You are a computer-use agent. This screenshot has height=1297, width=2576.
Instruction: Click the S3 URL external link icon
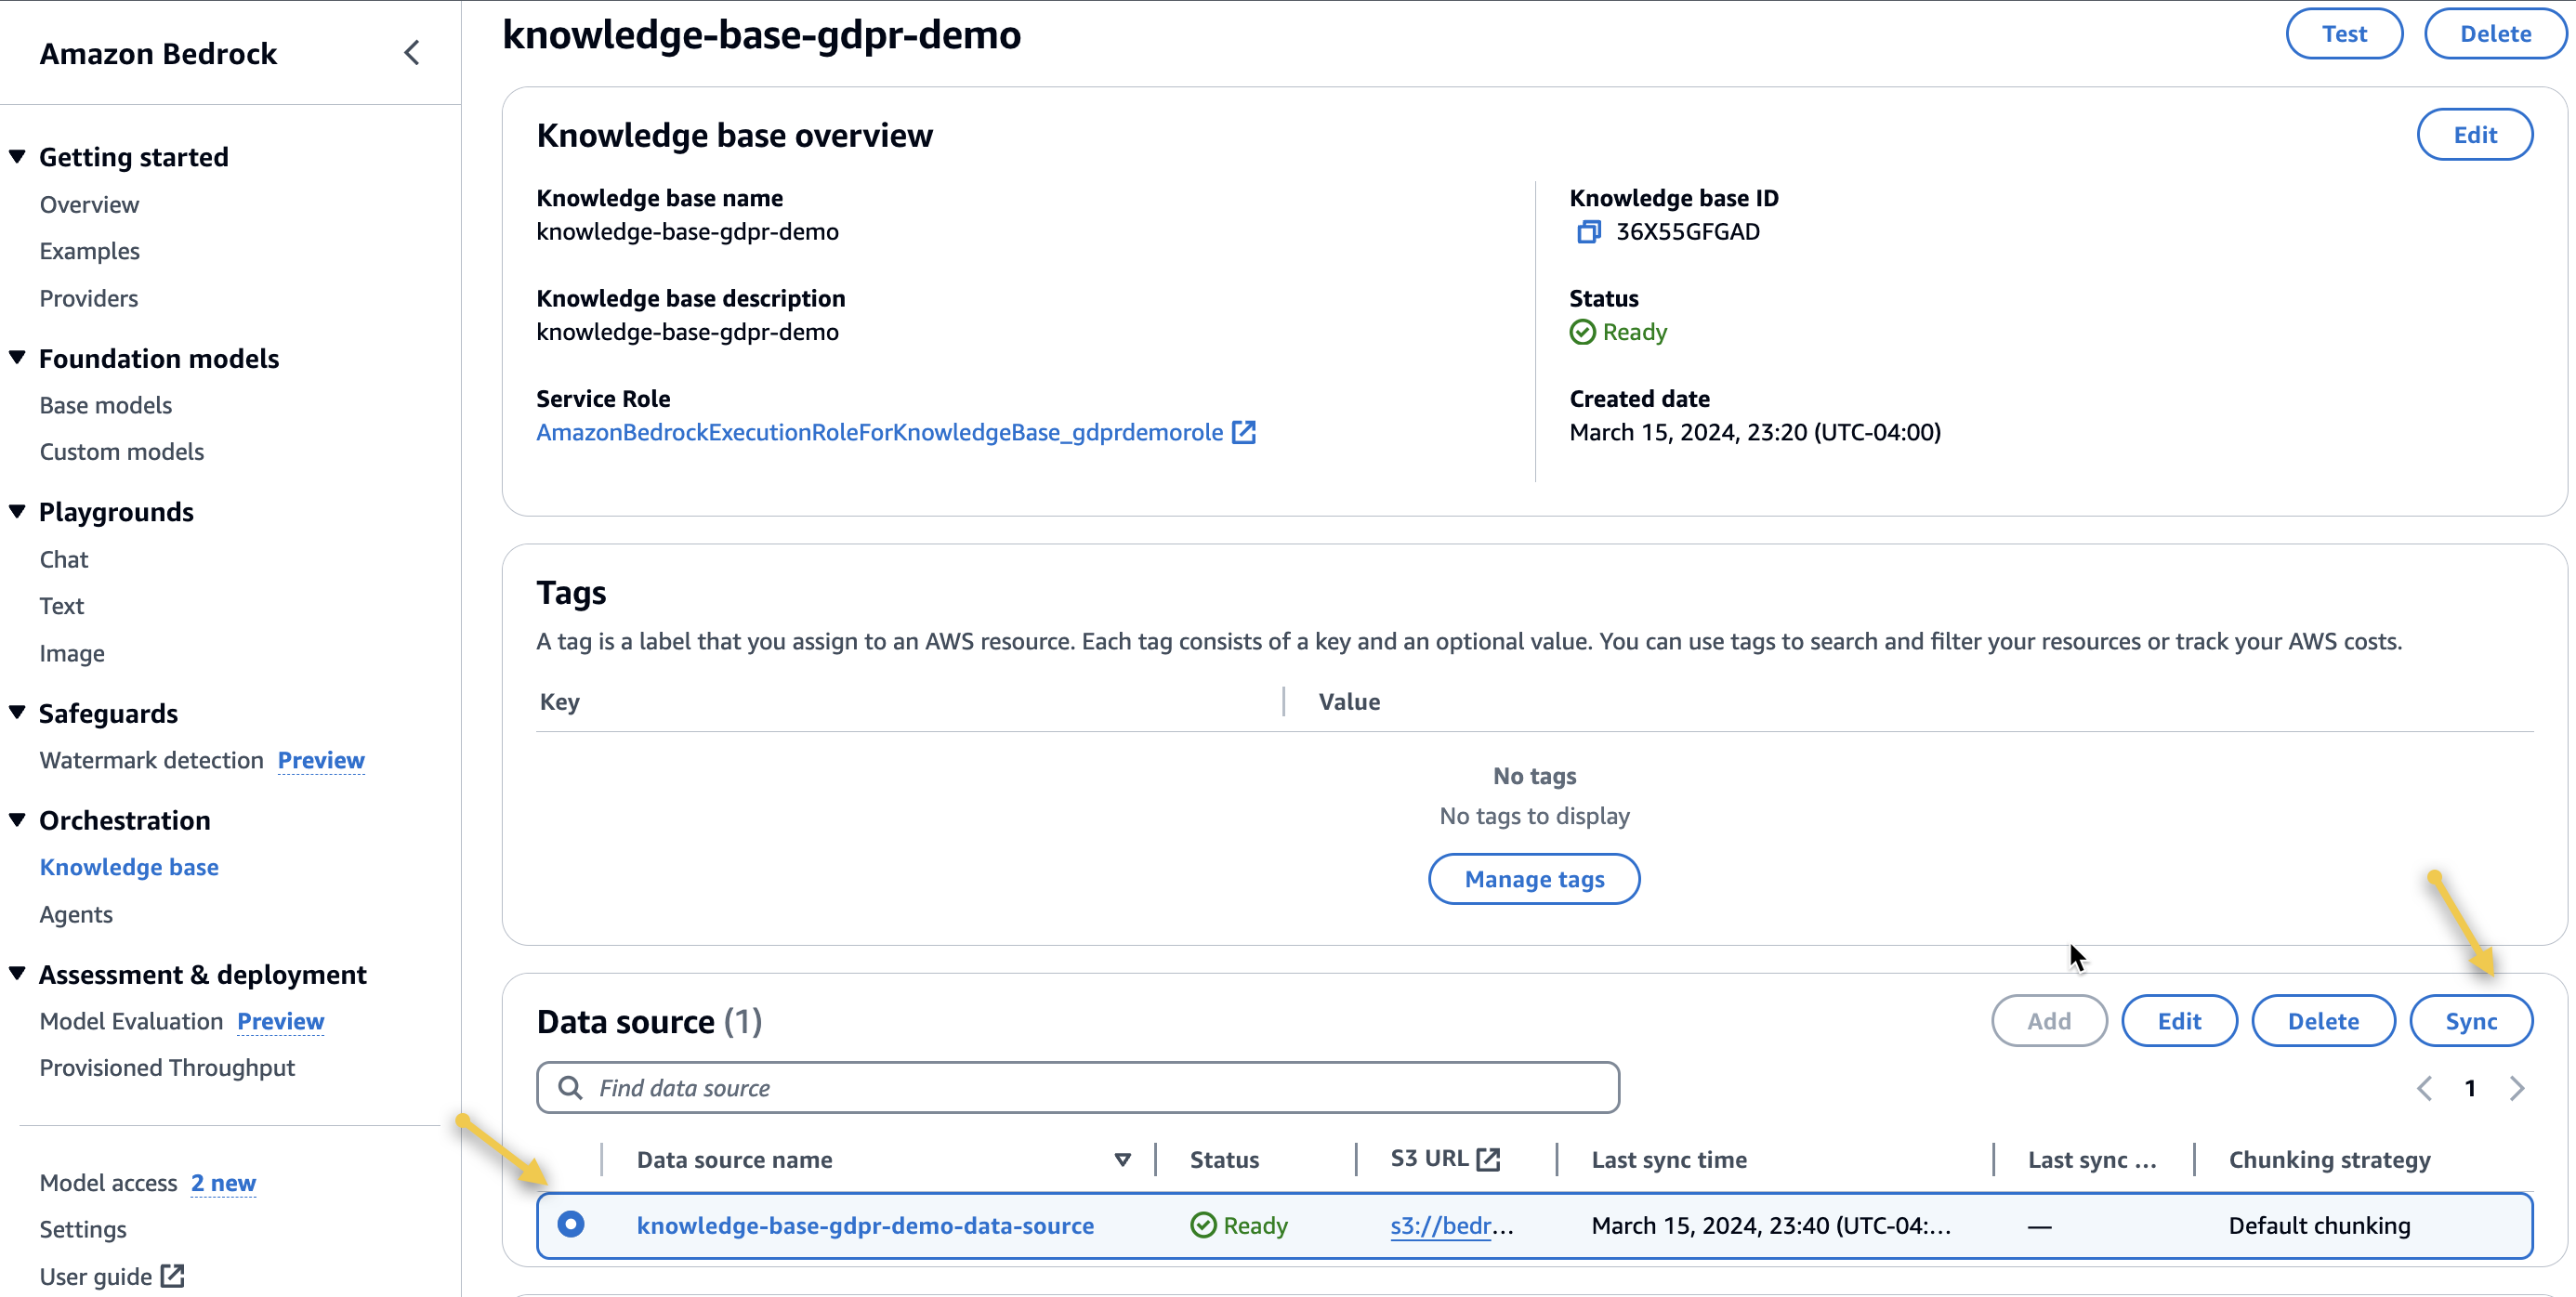(x=1488, y=1159)
